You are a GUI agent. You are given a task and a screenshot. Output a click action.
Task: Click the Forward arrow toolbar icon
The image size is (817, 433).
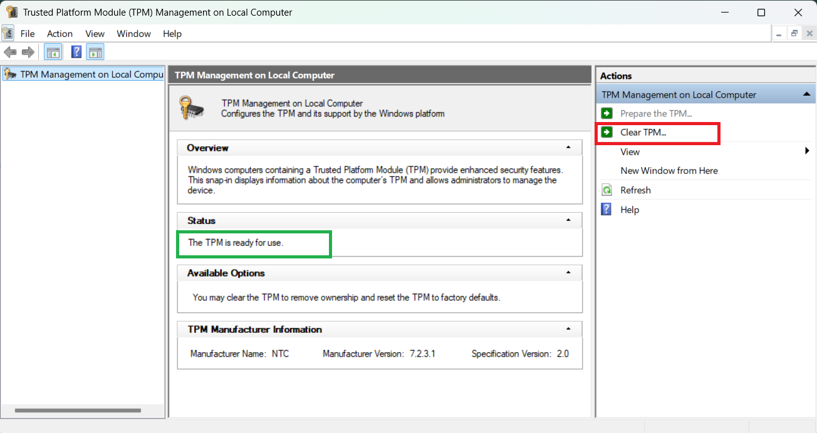click(x=28, y=52)
